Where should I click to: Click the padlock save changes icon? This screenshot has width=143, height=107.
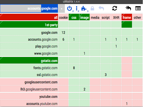[x=92, y=8]
